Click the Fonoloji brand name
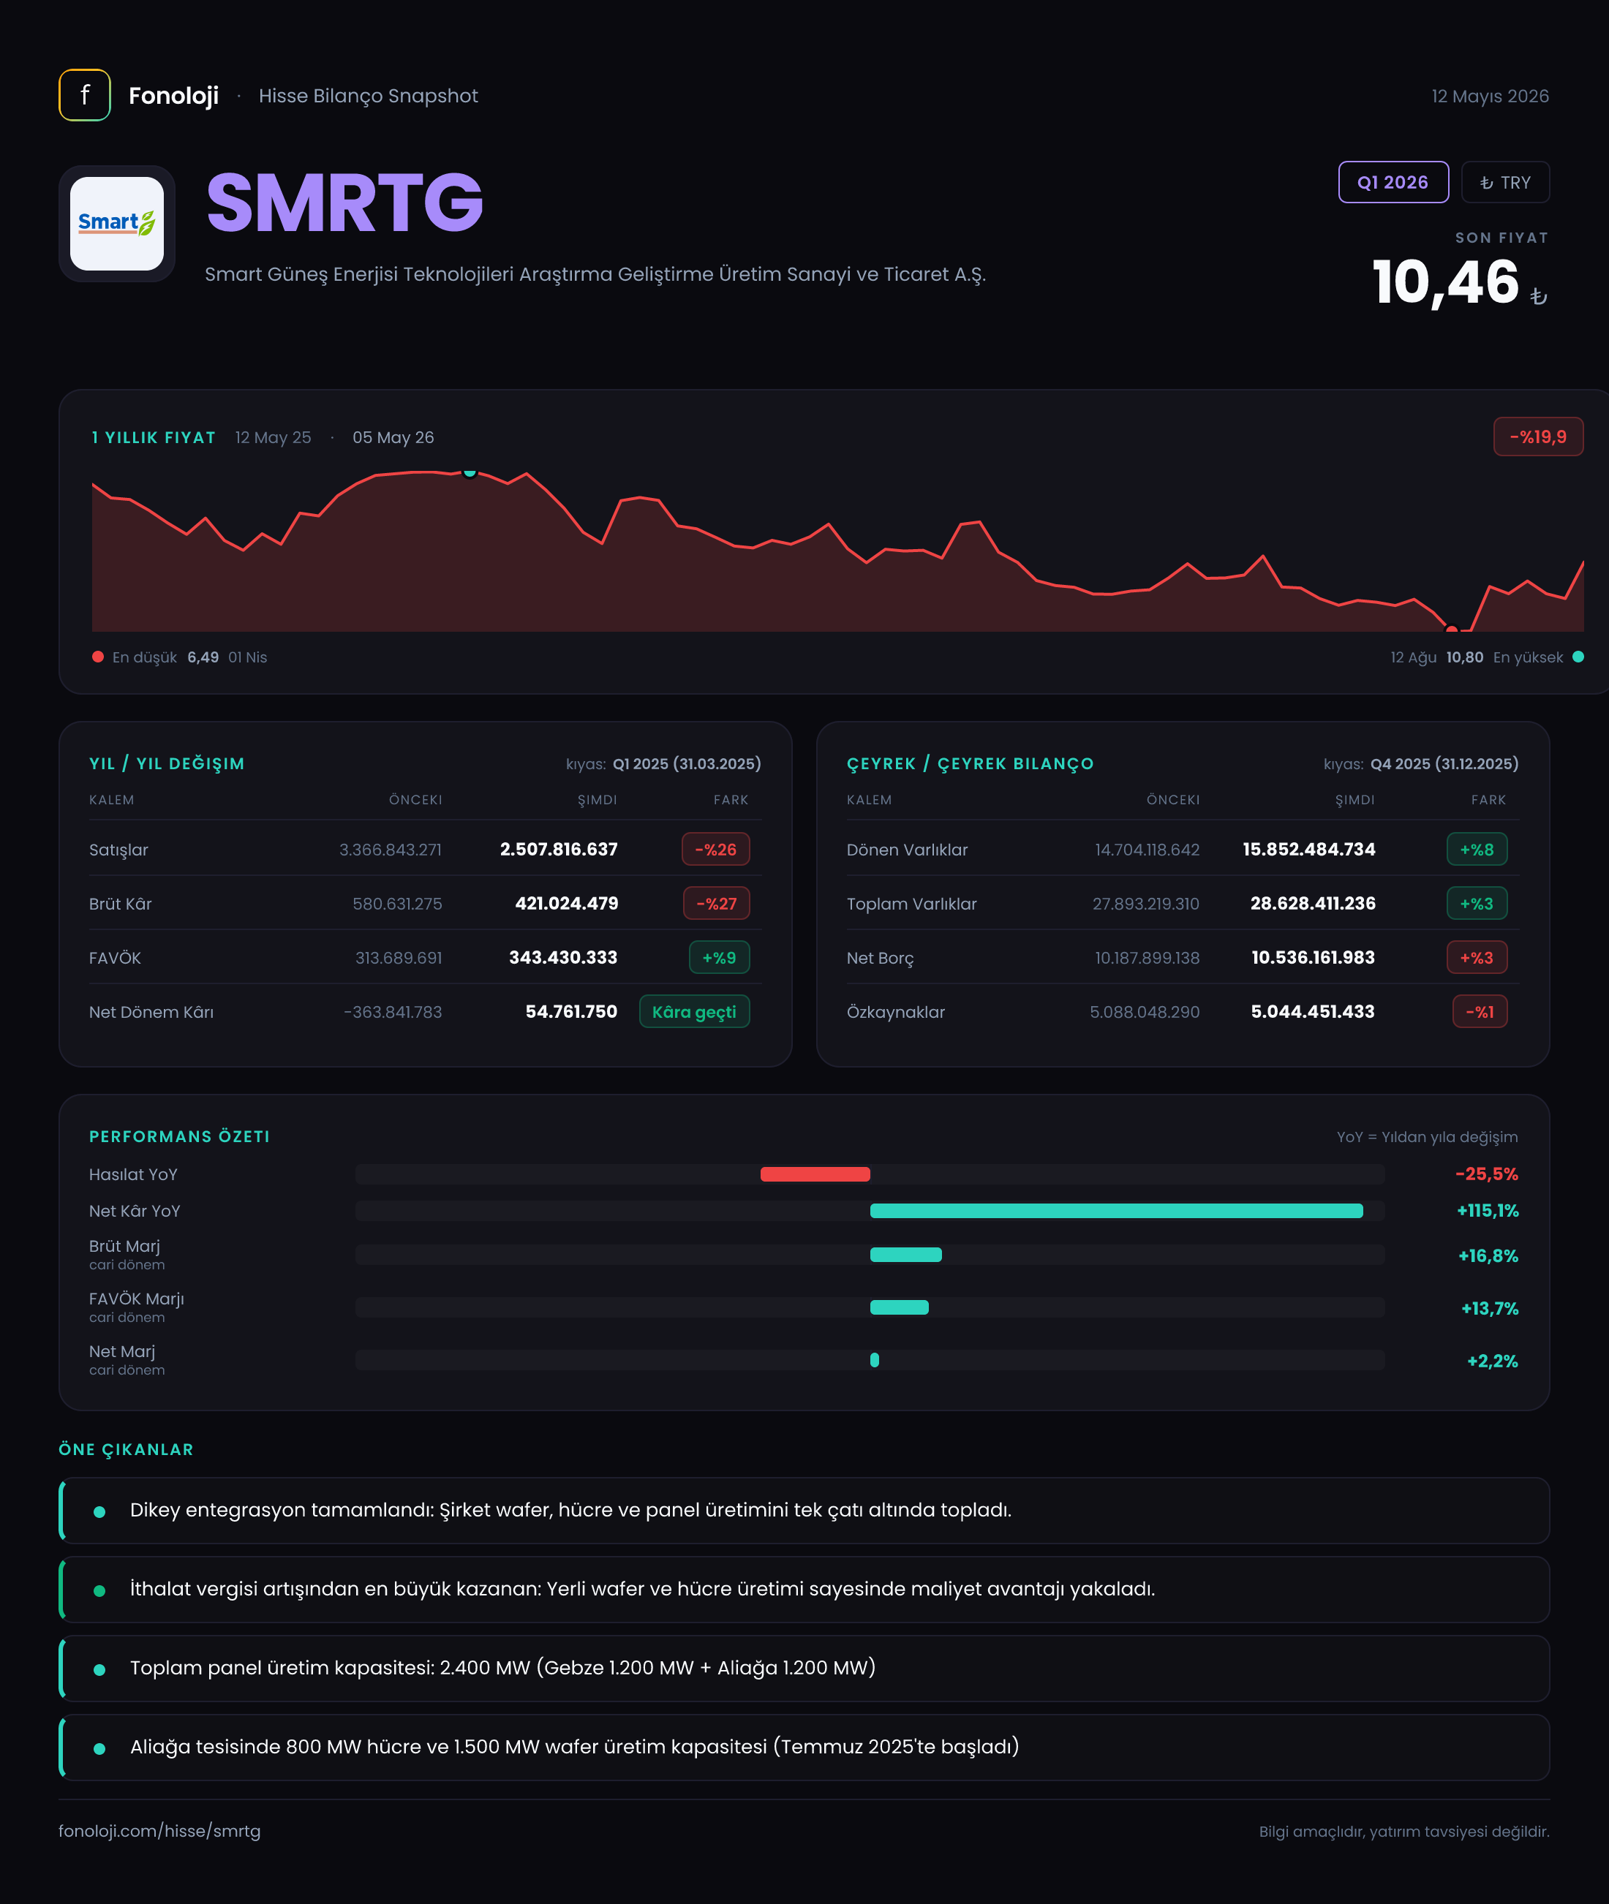 click(173, 96)
